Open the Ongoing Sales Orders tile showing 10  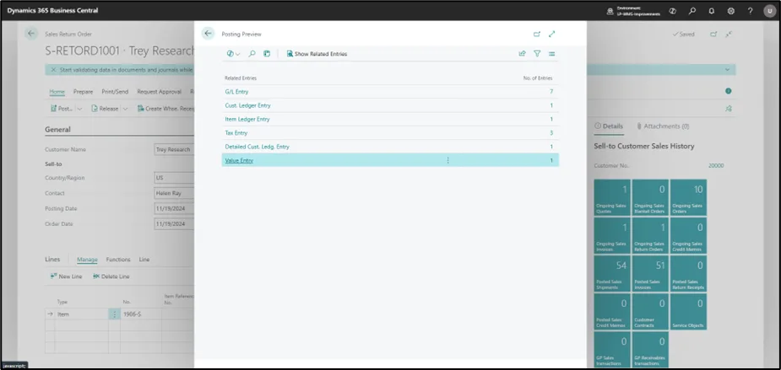click(688, 197)
